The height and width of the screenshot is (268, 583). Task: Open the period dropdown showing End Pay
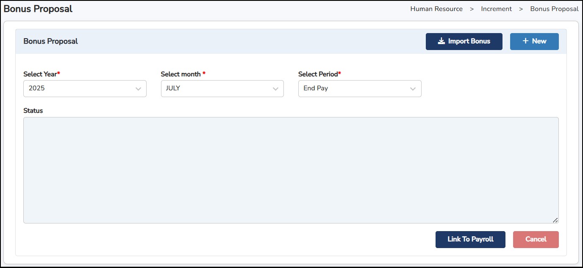point(355,89)
